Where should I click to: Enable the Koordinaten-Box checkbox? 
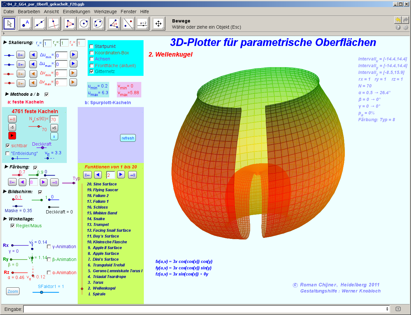pyautogui.click(x=92, y=53)
